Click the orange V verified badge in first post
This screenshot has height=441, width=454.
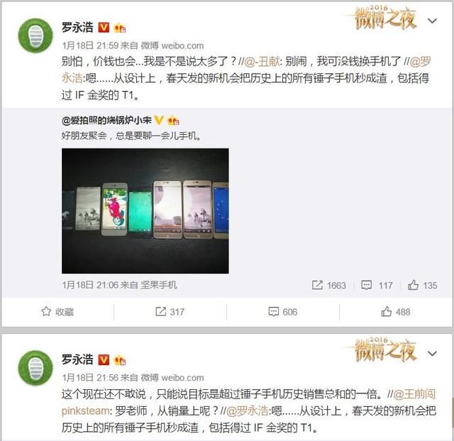point(104,28)
